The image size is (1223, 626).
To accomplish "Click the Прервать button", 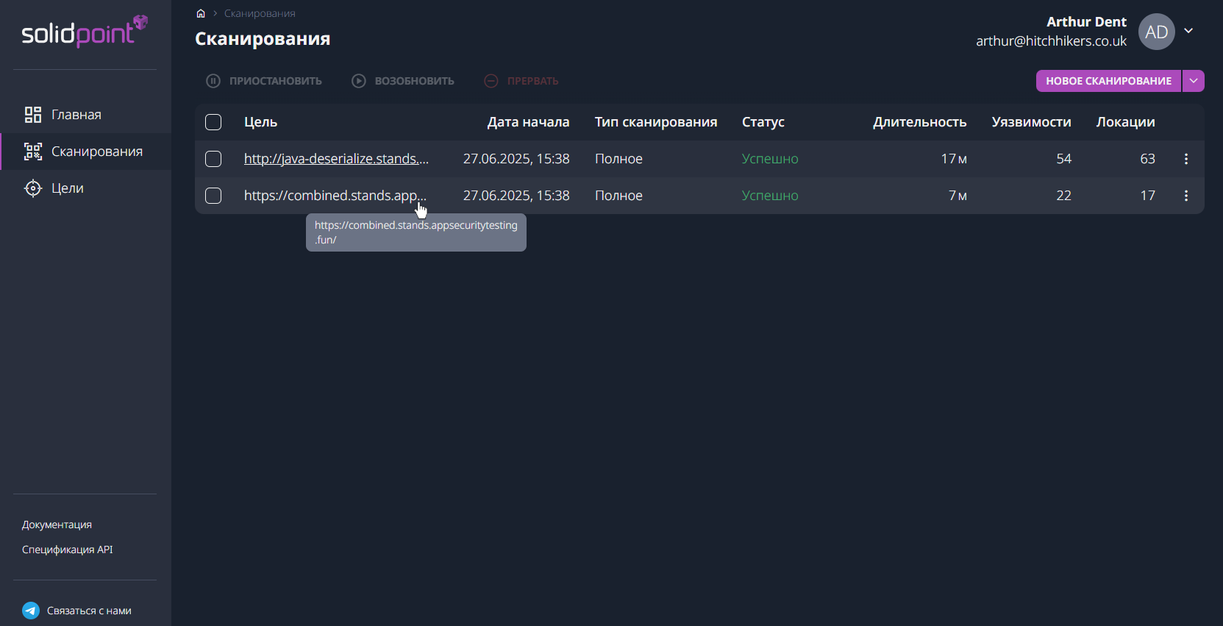I will tap(521, 81).
